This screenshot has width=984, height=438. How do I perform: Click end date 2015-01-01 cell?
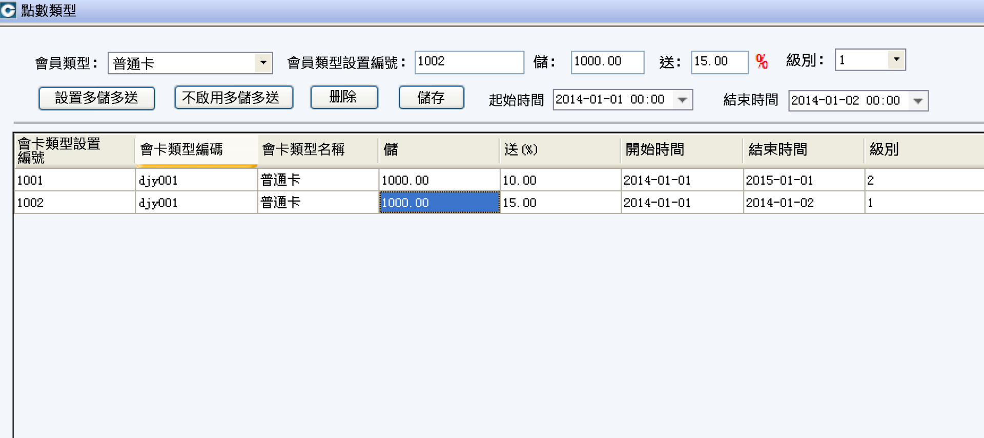804,180
